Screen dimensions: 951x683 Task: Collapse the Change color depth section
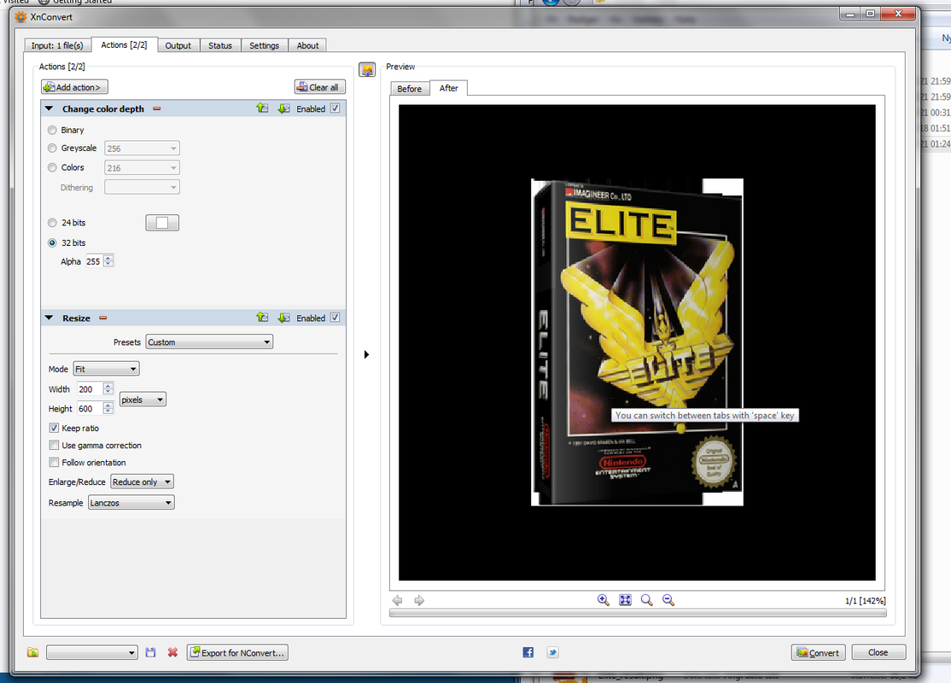click(50, 108)
